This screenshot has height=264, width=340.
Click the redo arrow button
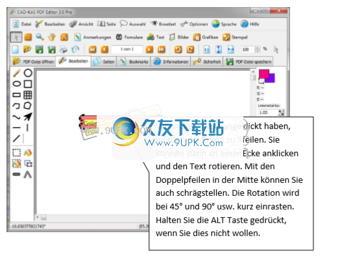190,50
